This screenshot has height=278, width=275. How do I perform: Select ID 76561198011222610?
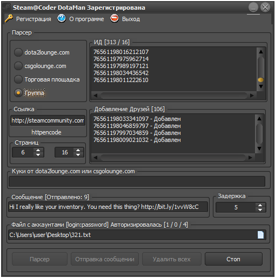(x=121, y=80)
